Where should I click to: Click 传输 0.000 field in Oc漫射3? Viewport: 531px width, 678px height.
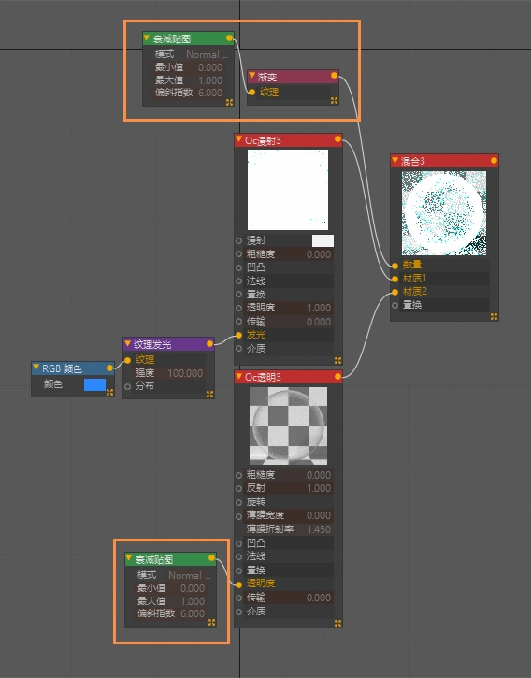tap(289, 322)
